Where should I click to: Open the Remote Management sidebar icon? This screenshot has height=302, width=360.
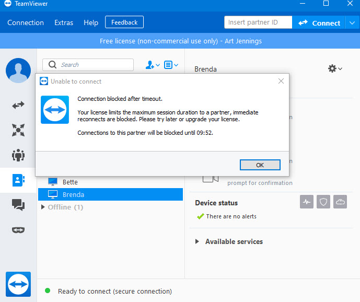coord(18,130)
